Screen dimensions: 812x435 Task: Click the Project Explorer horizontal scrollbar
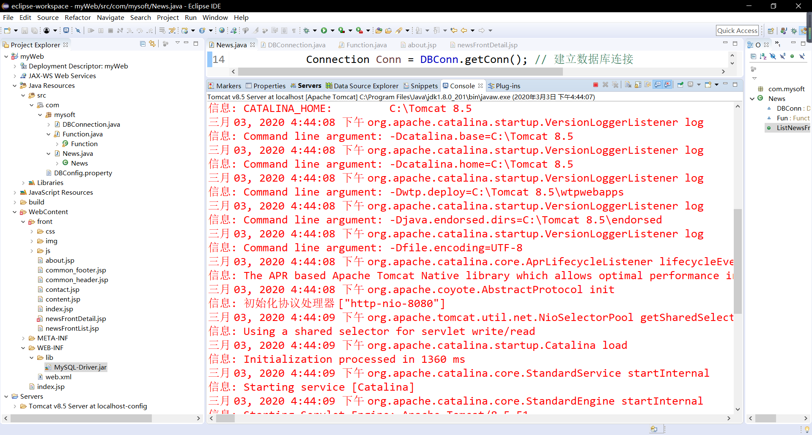[81, 418]
